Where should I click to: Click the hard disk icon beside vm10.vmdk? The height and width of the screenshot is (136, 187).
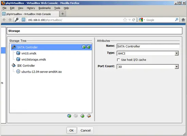18,53
